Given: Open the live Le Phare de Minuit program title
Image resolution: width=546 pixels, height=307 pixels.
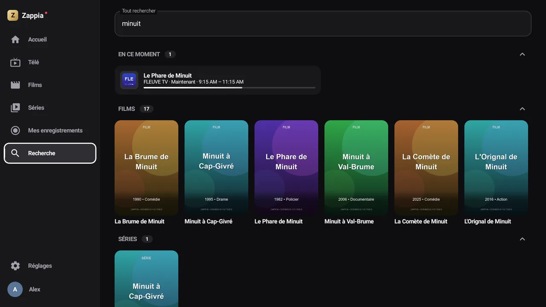Looking at the screenshot, I should (168, 75).
